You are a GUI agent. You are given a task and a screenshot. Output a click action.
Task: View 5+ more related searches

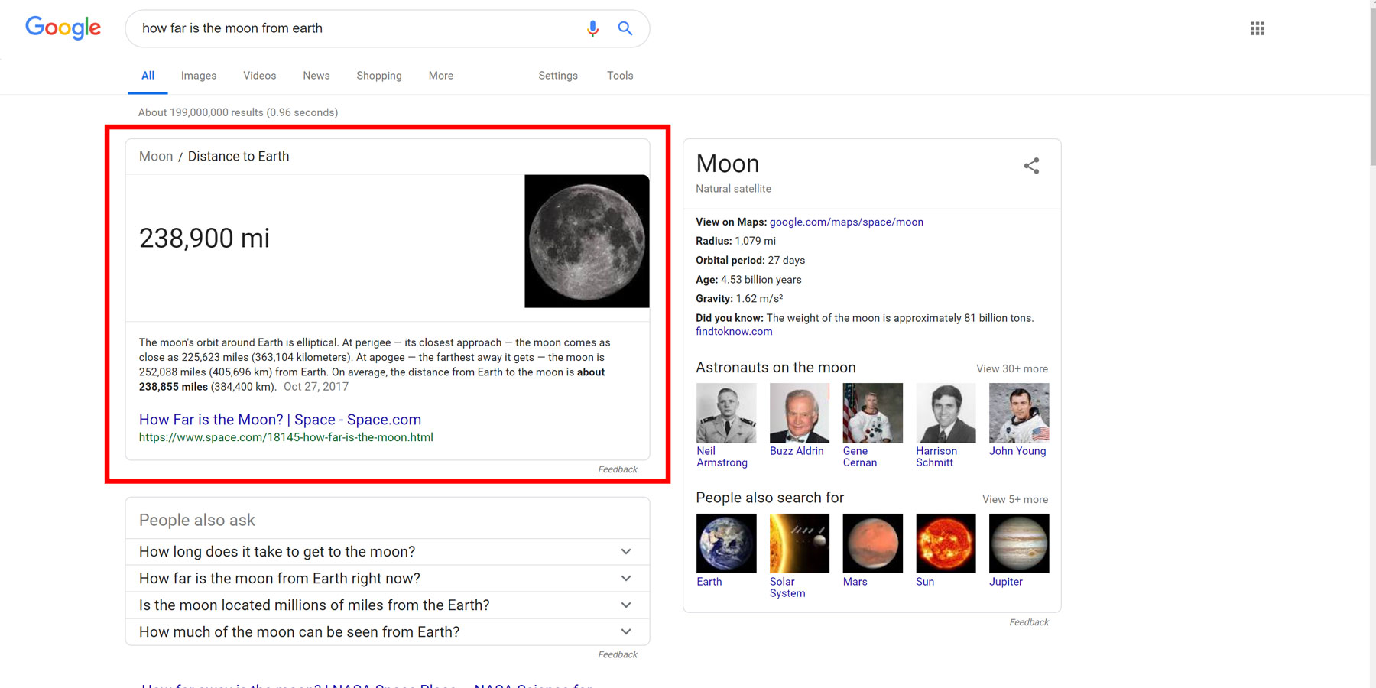pos(1015,499)
